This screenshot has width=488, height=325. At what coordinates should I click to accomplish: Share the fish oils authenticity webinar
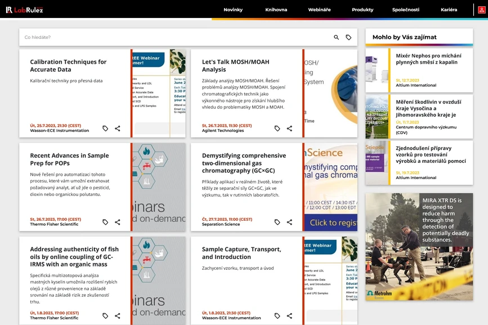(x=118, y=316)
